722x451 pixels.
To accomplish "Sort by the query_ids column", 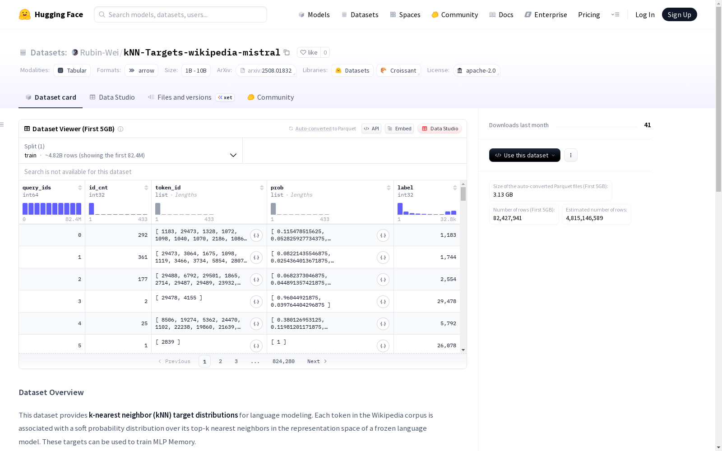I will (80, 188).
